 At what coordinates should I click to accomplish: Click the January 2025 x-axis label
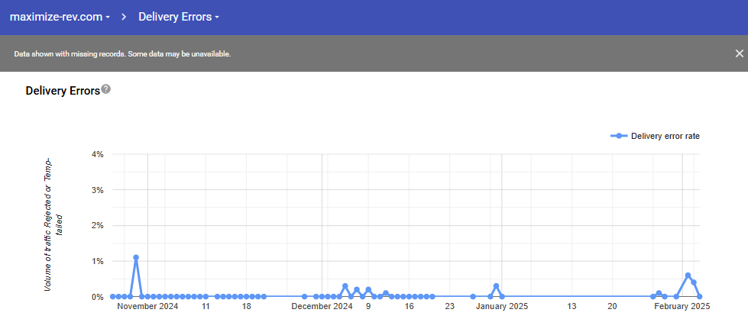click(501, 307)
